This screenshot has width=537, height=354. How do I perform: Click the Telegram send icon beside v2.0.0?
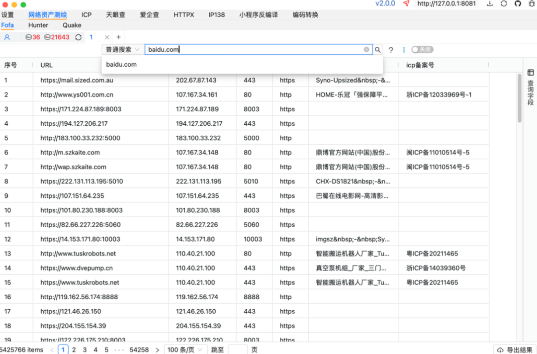coord(405,3)
